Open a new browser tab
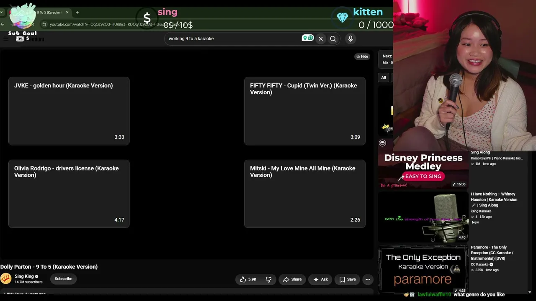536x301 pixels. [77, 13]
